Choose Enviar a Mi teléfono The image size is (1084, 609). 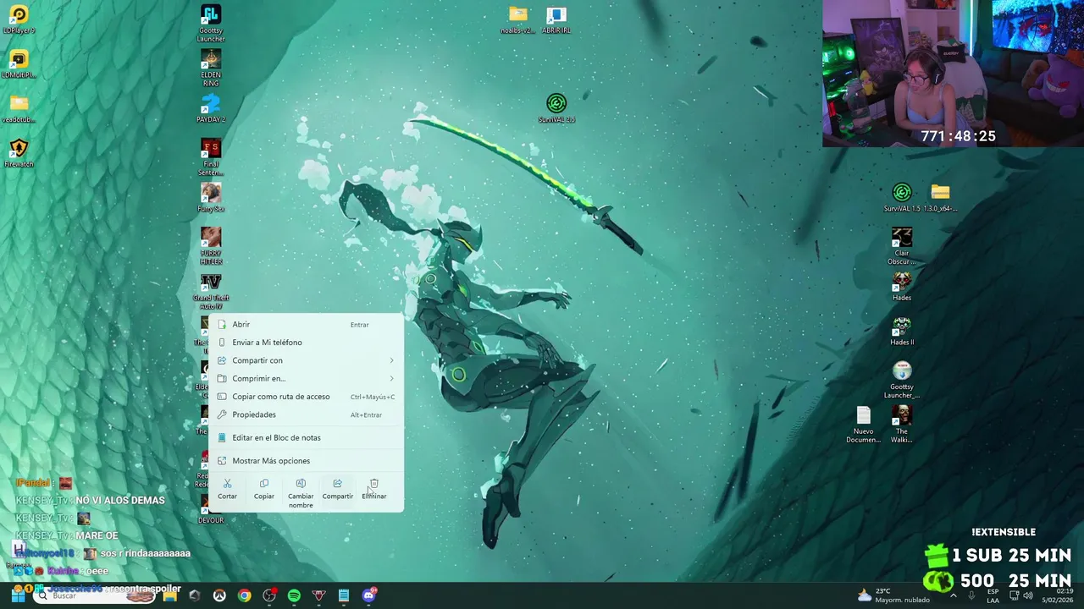307,342
